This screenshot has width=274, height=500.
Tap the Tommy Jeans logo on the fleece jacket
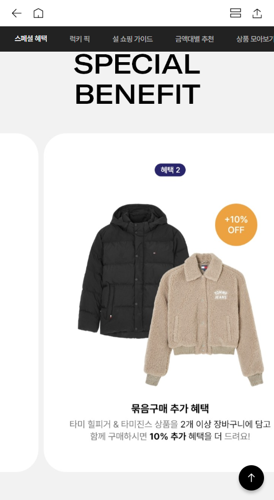click(220, 295)
